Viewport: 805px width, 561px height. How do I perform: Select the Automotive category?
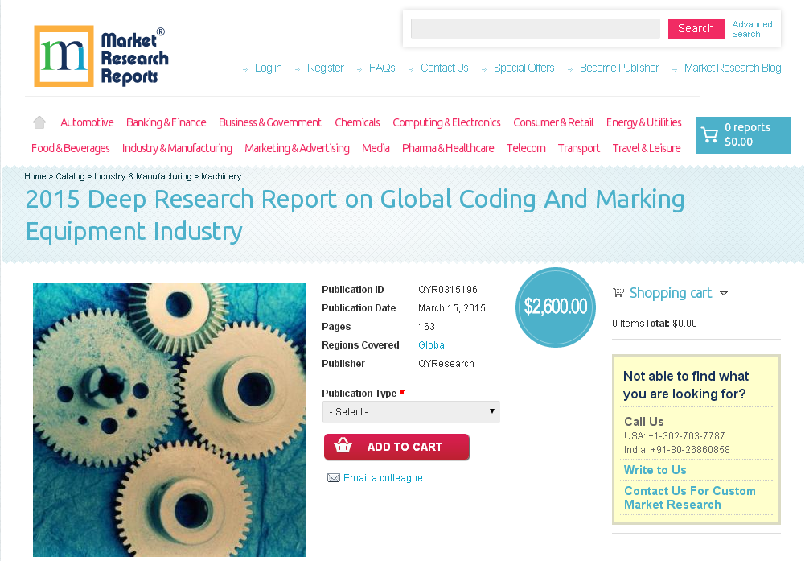(87, 122)
